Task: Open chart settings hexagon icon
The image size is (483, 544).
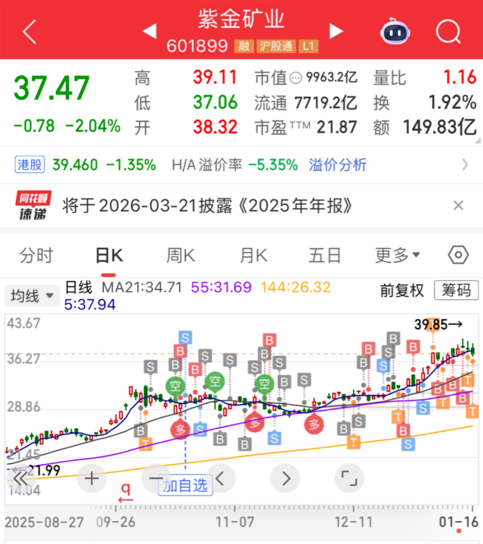Action: click(x=458, y=255)
